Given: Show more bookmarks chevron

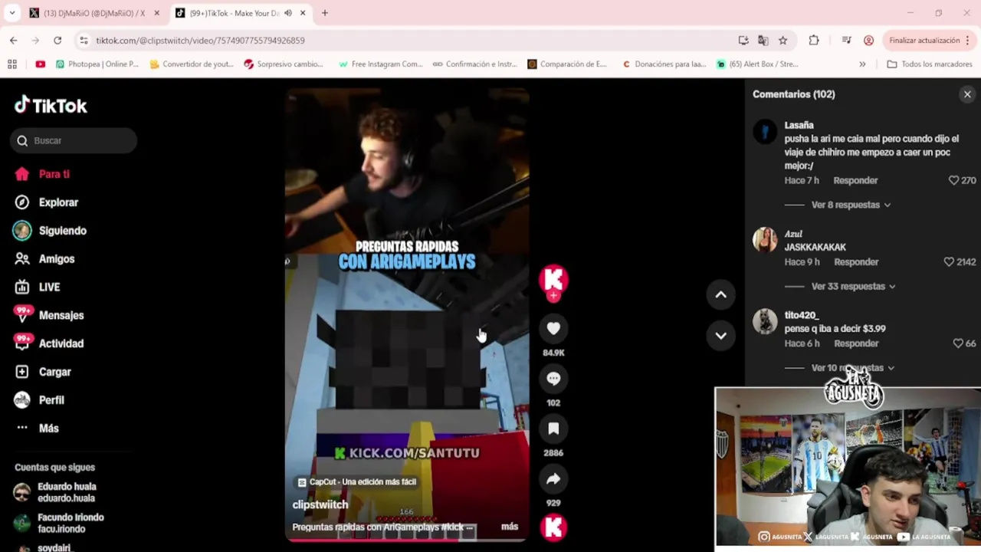Looking at the screenshot, I should (x=862, y=64).
